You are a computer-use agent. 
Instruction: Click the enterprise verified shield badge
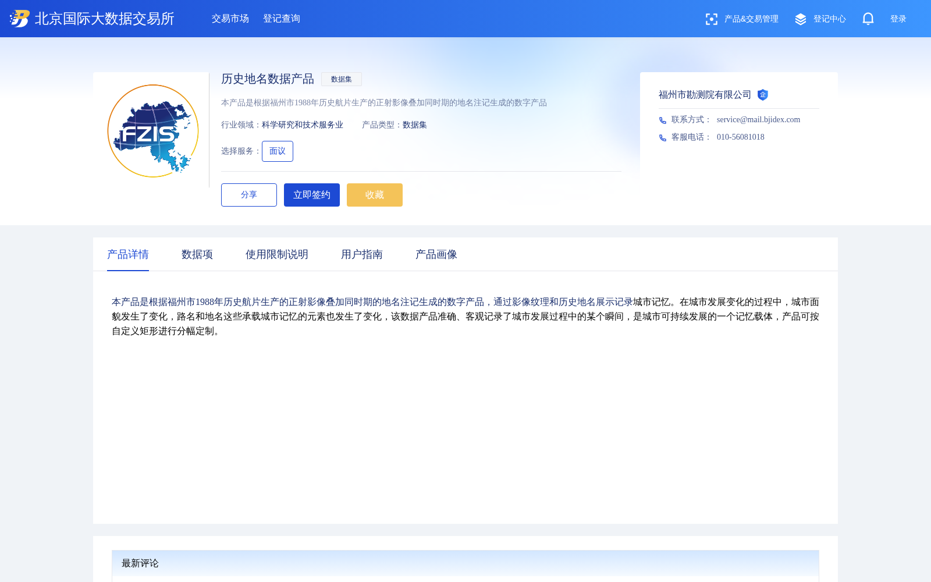[x=763, y=95]
